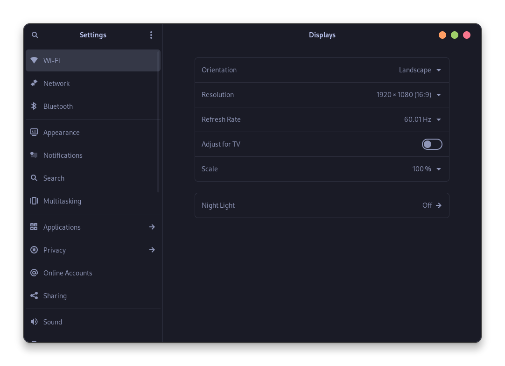This screenshot has width=505, height=366.
Task: Select the Multitasking panel icon
Action: pos(34,201)
